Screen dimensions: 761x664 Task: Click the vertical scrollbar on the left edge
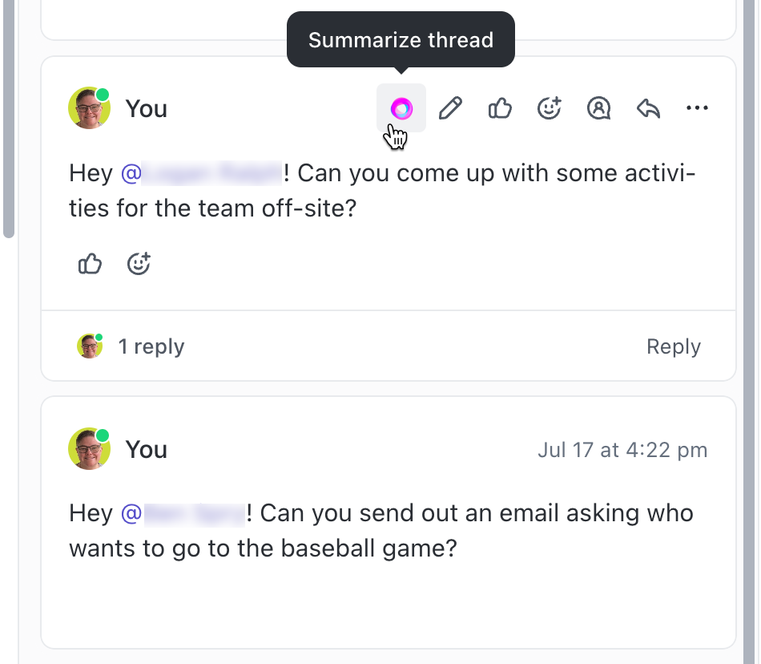[9, 120]
